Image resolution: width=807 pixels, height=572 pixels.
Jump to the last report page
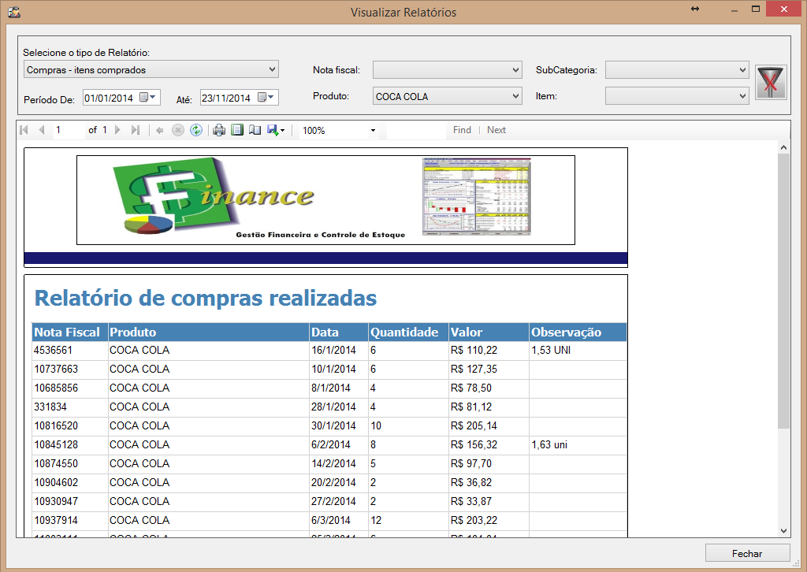[136, 130]
